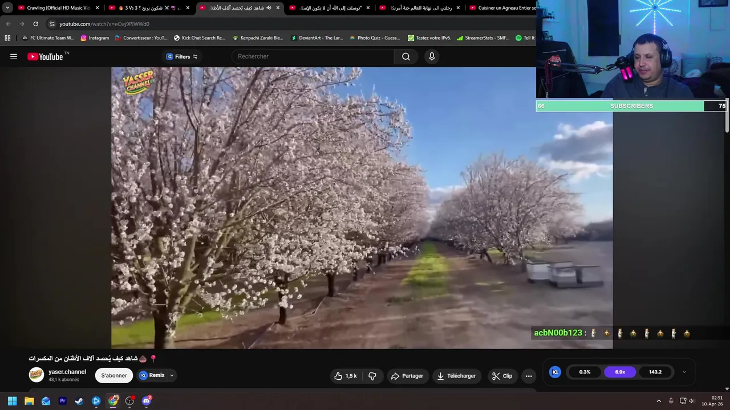This screenshot has width=730, height=410.
Task: Reload the page in Chrome
Action: point(35,24)
